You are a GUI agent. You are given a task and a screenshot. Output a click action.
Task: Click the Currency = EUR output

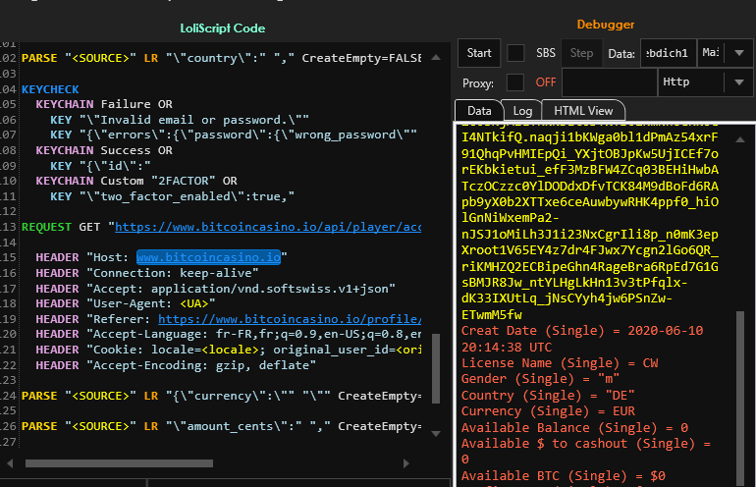pos(548,411)
